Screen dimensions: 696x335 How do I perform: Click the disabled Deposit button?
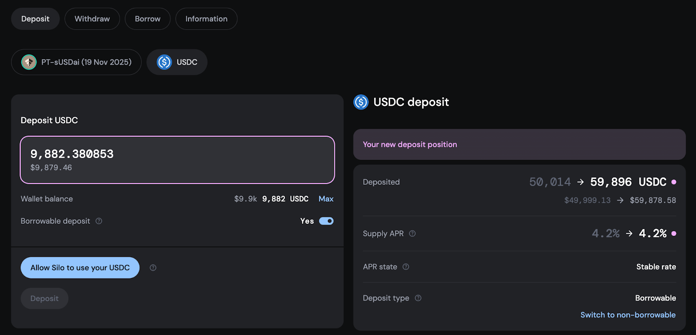pos(44,299)
